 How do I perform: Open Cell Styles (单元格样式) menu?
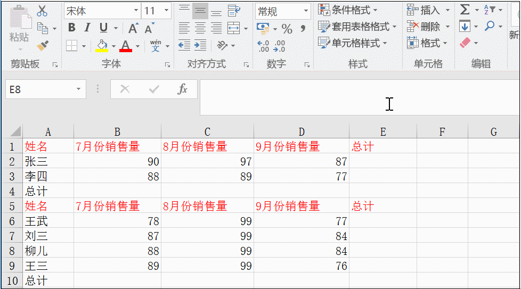coord(353,43)
